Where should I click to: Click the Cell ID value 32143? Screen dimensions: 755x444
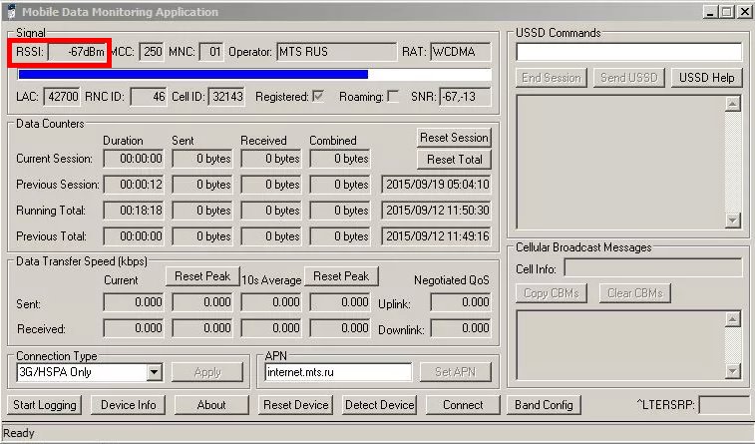(226, 97)
